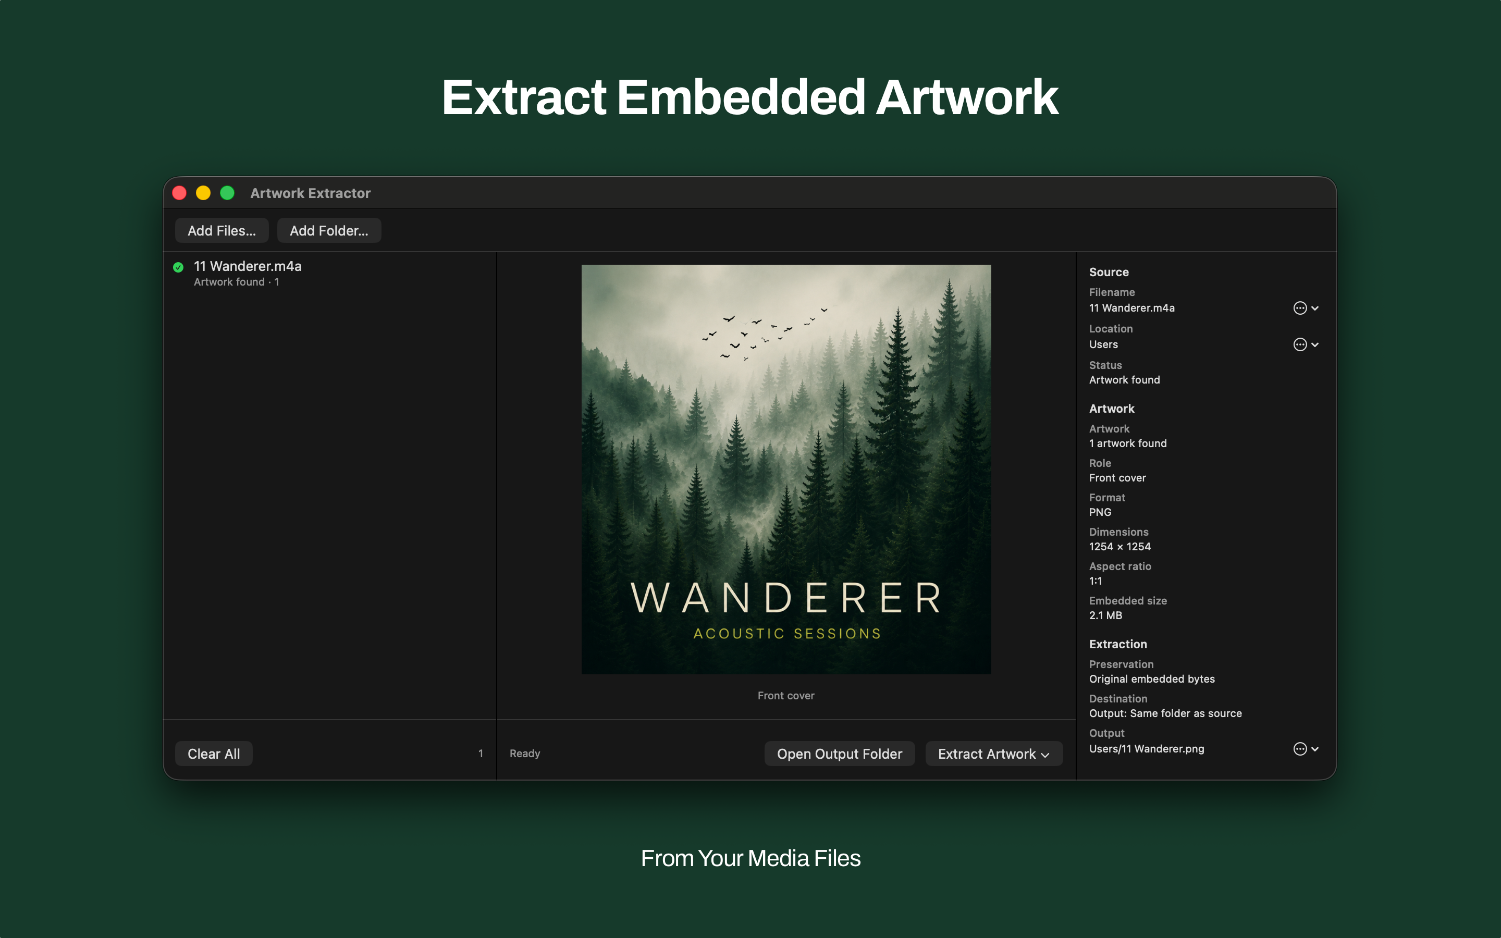Click Open Output Folder
This screenshot has height=938, width=1501.
tap(839, 754)
